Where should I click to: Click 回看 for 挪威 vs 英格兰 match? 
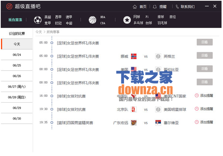coord(205,55)
